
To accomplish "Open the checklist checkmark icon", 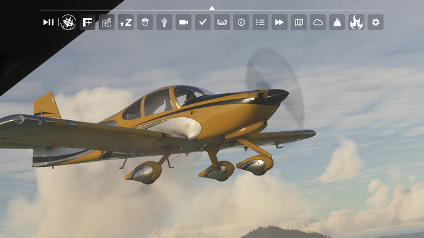I will (203, 22).
